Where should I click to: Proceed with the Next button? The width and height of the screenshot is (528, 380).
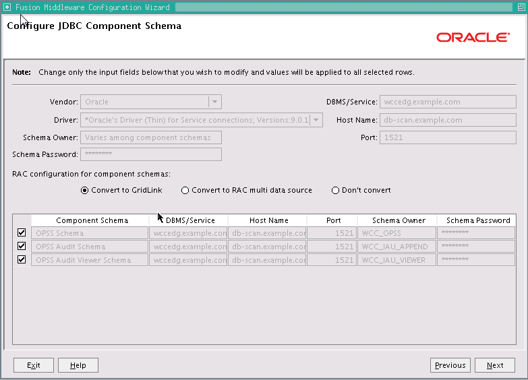click(495, 365)
